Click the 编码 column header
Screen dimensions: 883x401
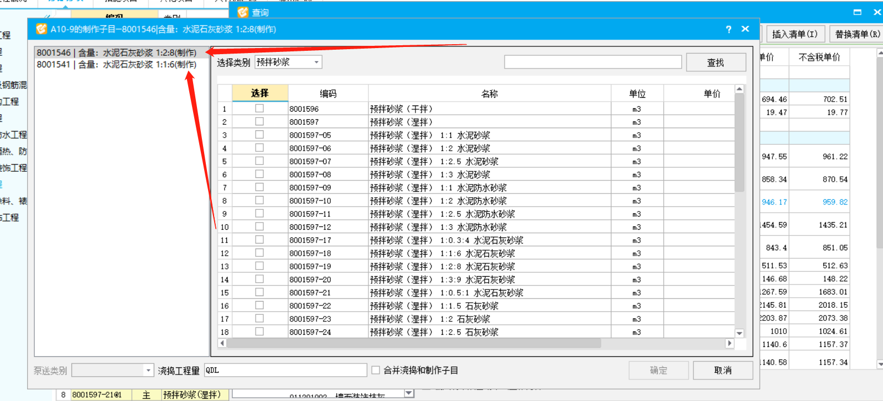[328, 93]
